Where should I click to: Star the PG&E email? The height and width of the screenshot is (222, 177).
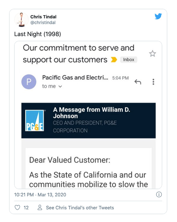(152, 54)
